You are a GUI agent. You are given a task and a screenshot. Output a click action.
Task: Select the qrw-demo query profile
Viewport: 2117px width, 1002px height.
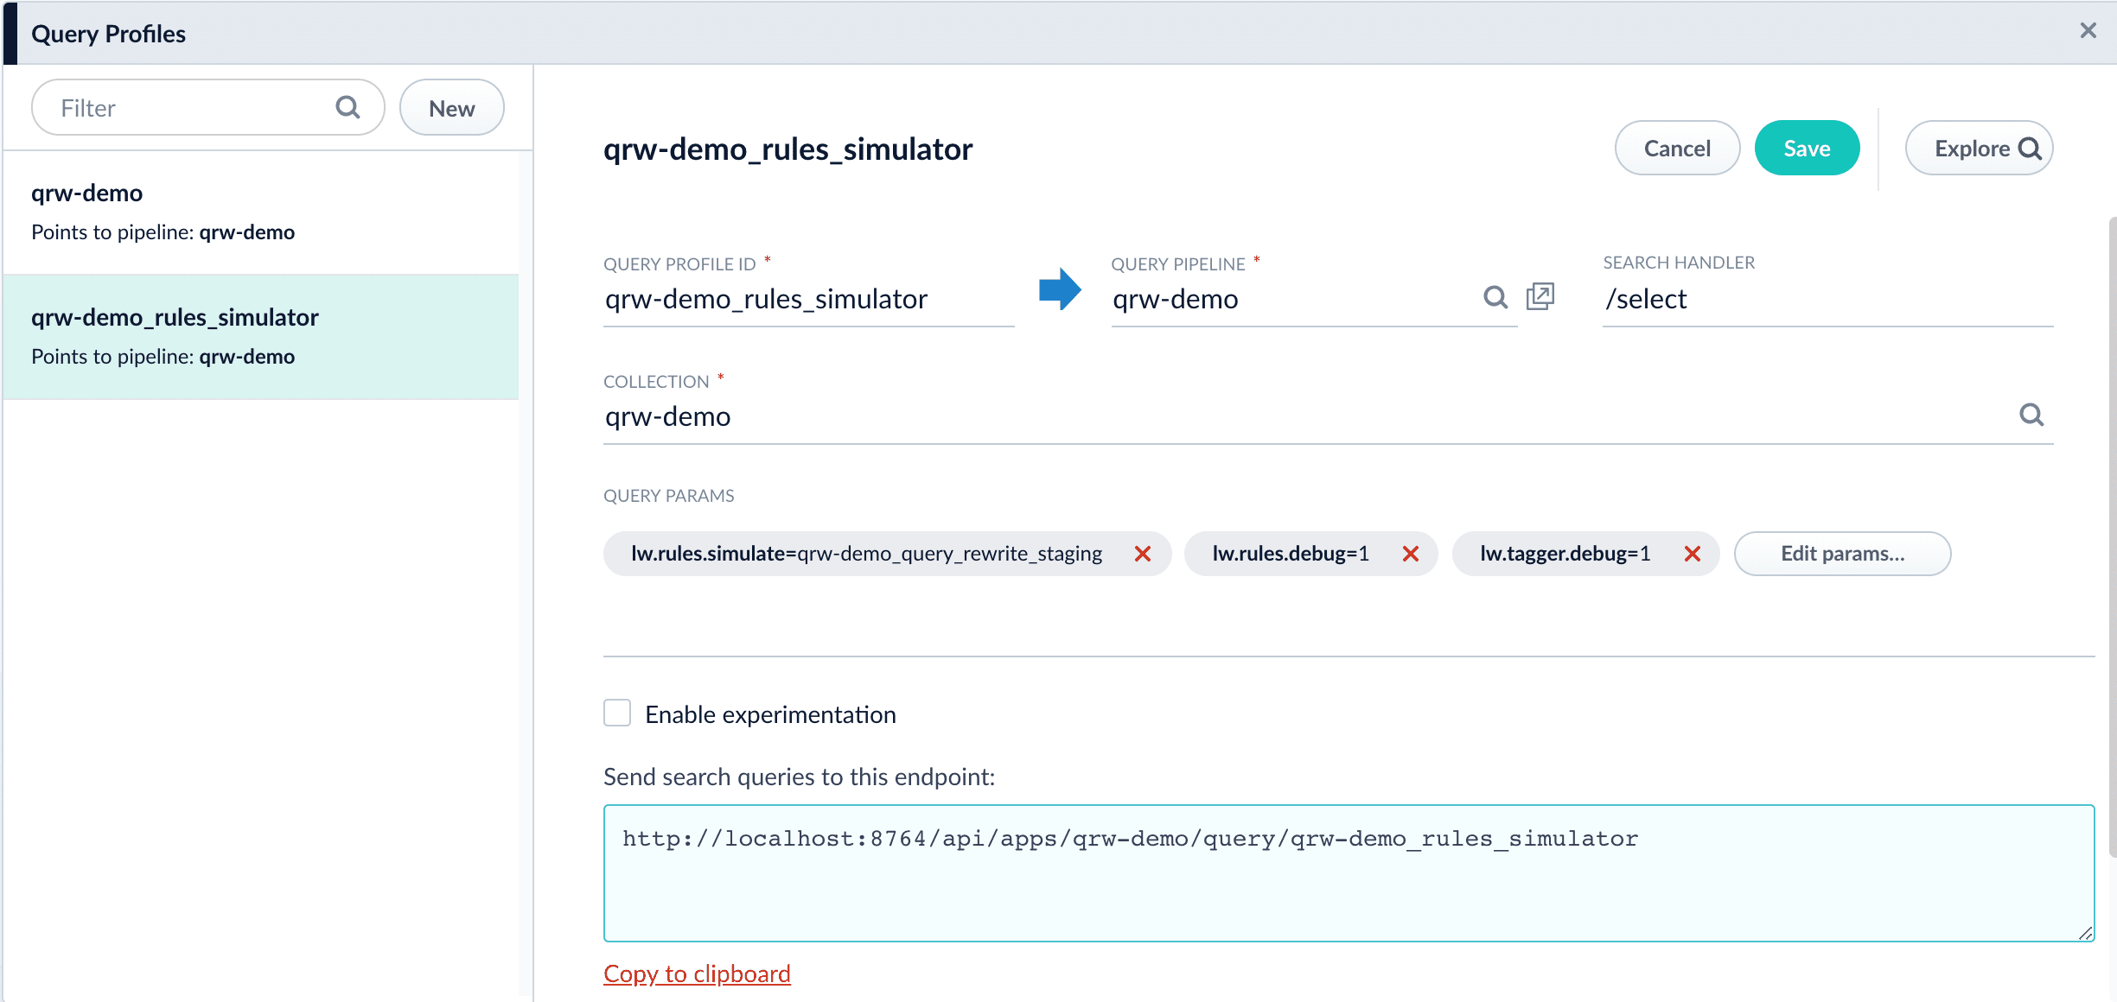tap(259, 212)
